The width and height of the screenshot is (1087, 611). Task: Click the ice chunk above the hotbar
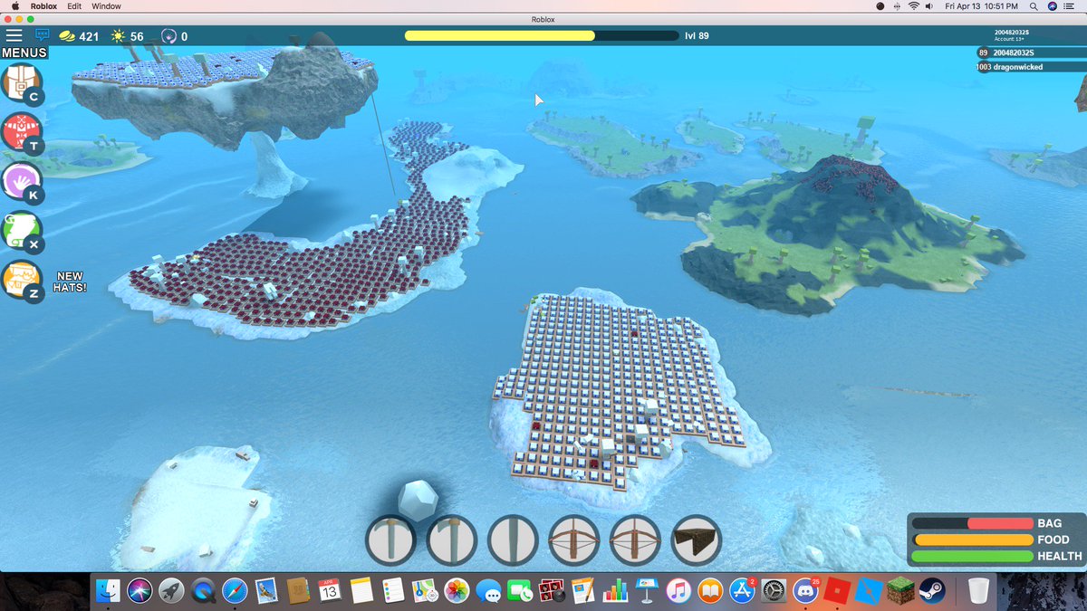[x=418, y=501]
